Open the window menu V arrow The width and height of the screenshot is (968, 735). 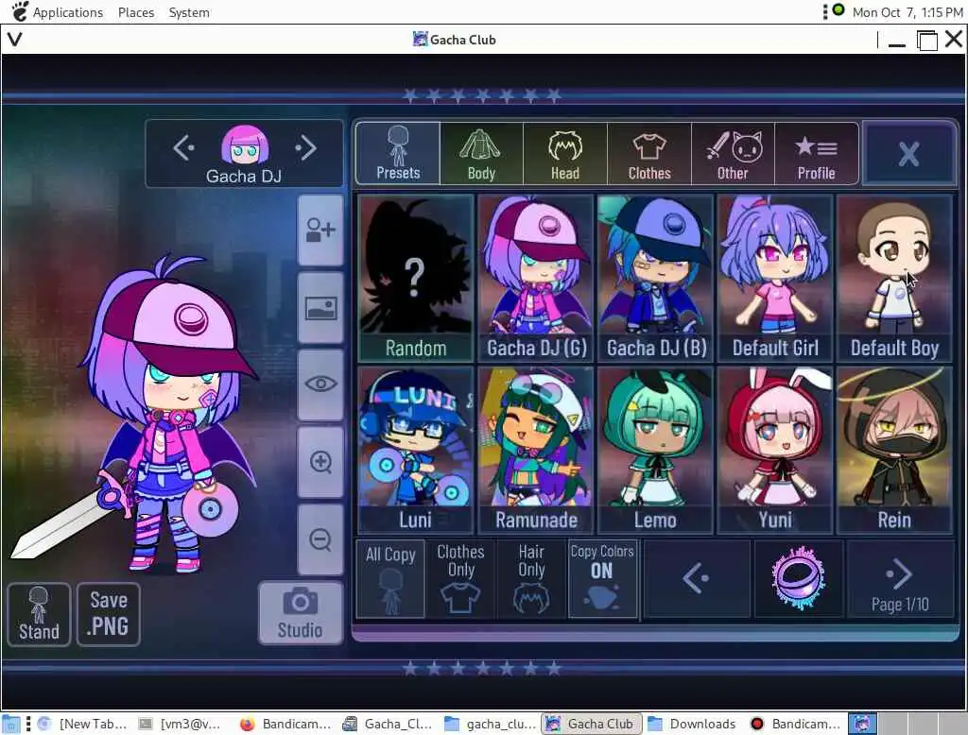[15, 40]
